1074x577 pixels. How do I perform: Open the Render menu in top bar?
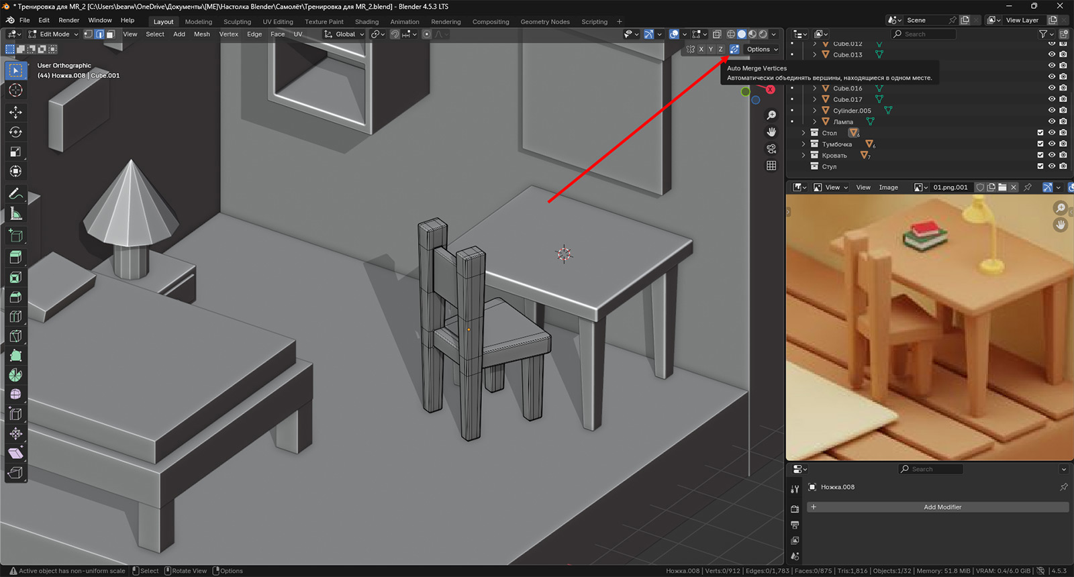click(68, 20)
